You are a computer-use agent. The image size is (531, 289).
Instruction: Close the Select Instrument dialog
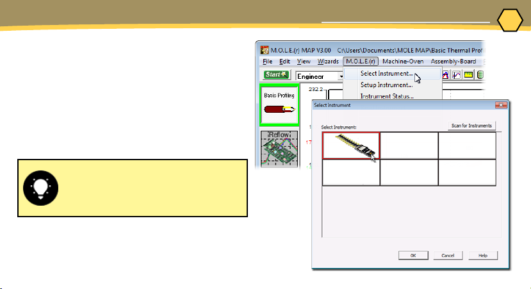(x=501, y=105)
